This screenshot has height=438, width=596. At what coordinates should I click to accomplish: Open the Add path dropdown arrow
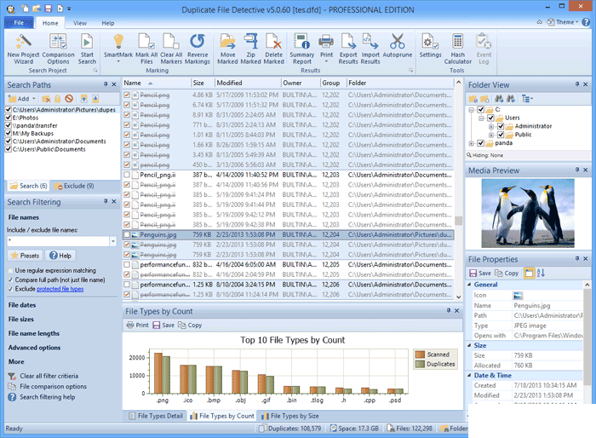pos(34,99)
